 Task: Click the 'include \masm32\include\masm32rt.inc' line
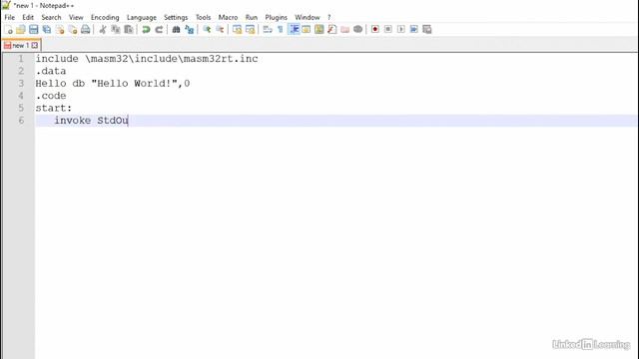pos(147,59)
